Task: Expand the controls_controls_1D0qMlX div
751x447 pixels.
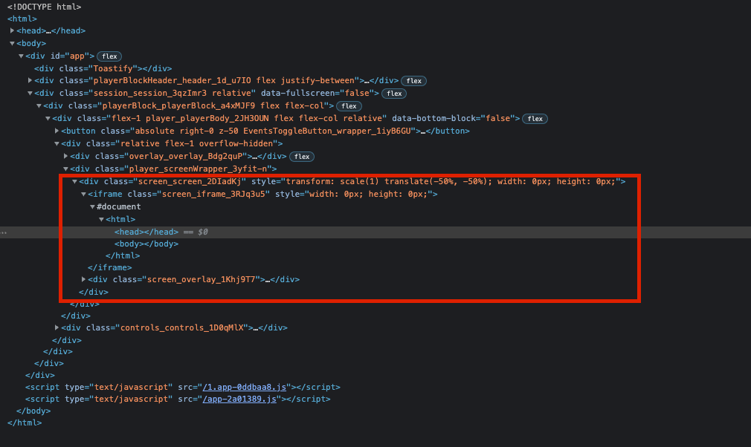Action: 57,327
